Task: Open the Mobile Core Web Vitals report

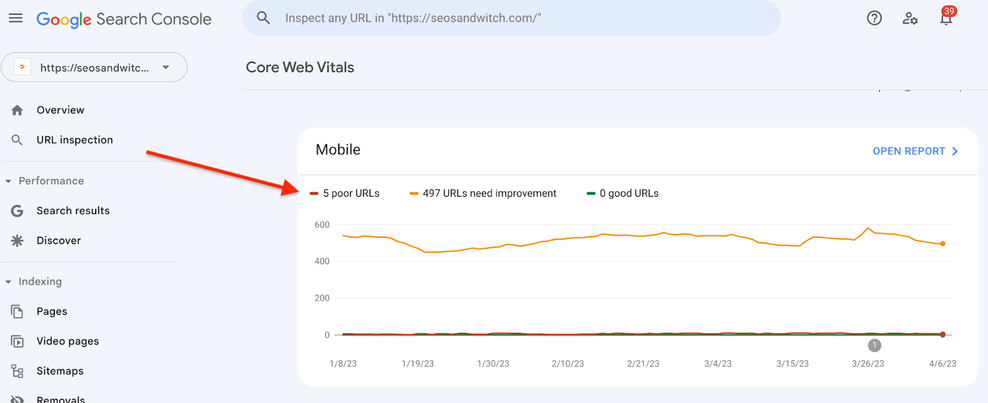Action: click(915, 151)
